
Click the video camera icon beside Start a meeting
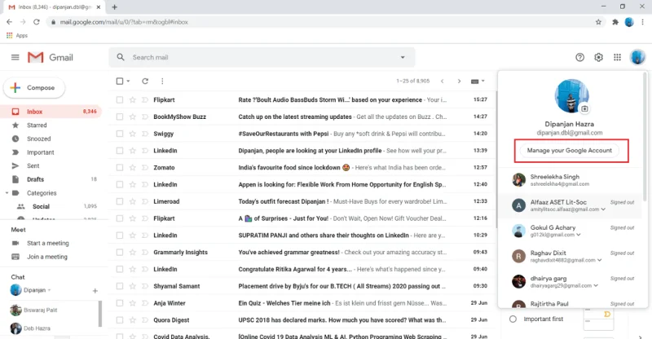tap(15, 244)
